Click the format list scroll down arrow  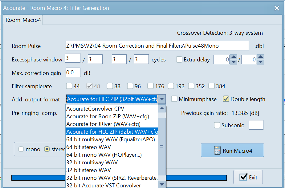tap(162, 185)
